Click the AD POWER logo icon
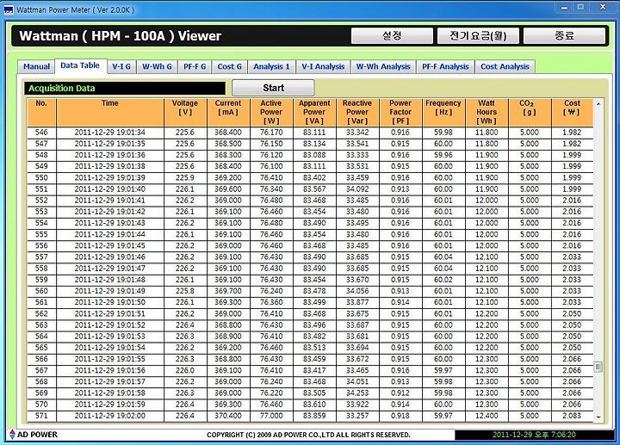The width and height of the screenshot is (620, 445). pos(12,435)
